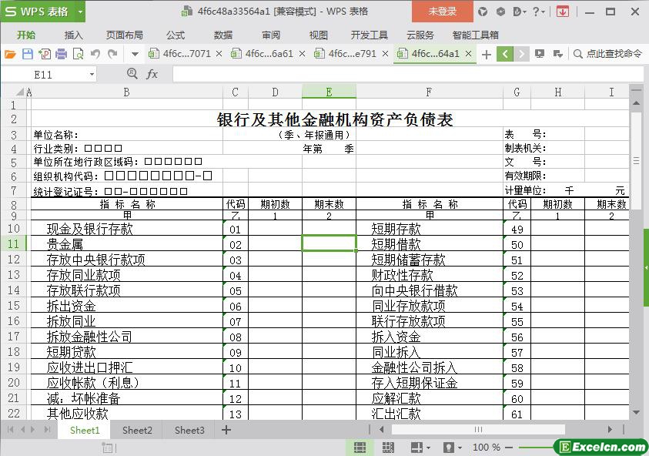Click horizontal scrollbar right arrow
This screenshot has width=649, height=456.
pos(610,430)
